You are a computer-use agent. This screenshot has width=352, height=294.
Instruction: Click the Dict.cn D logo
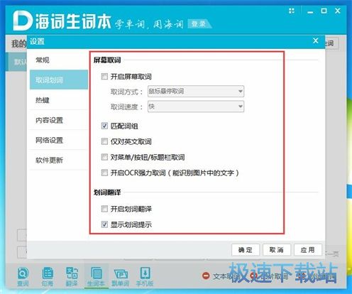click(x=22, y=21)
